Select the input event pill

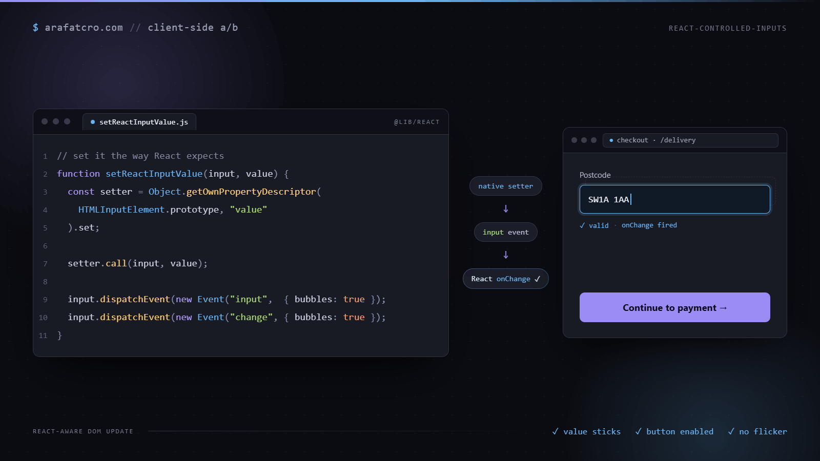[506, 232]
